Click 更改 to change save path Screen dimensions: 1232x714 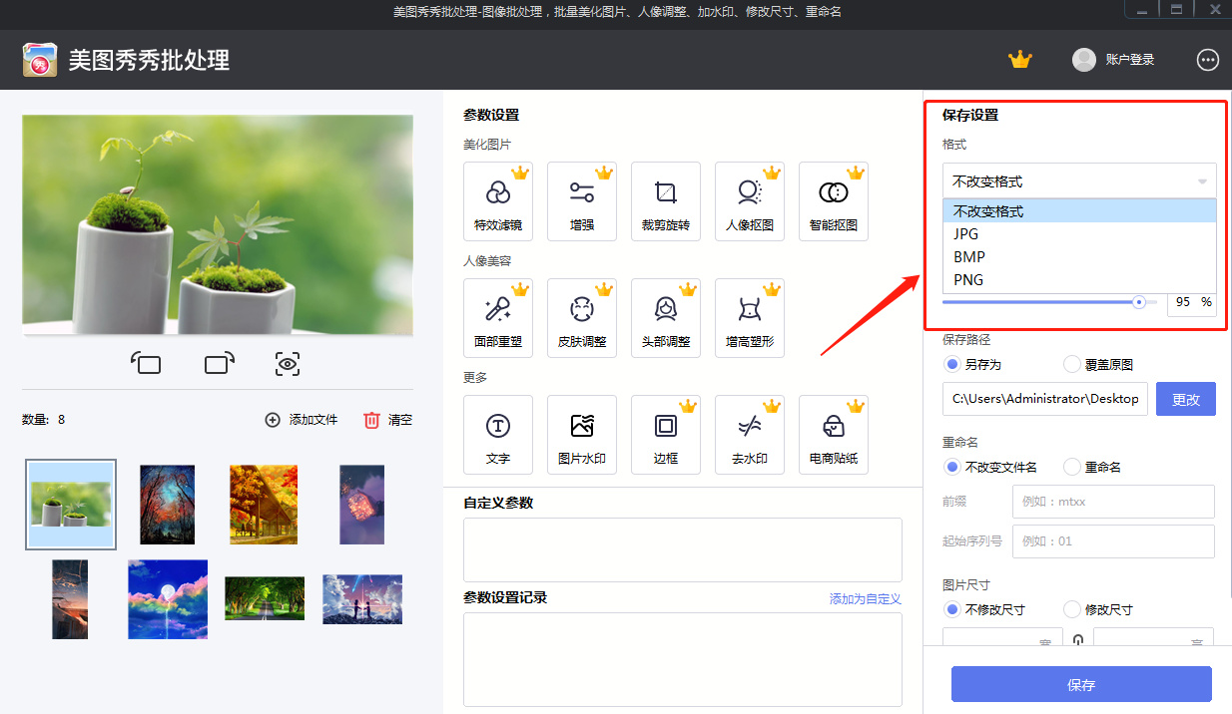tap(1186, 399)
